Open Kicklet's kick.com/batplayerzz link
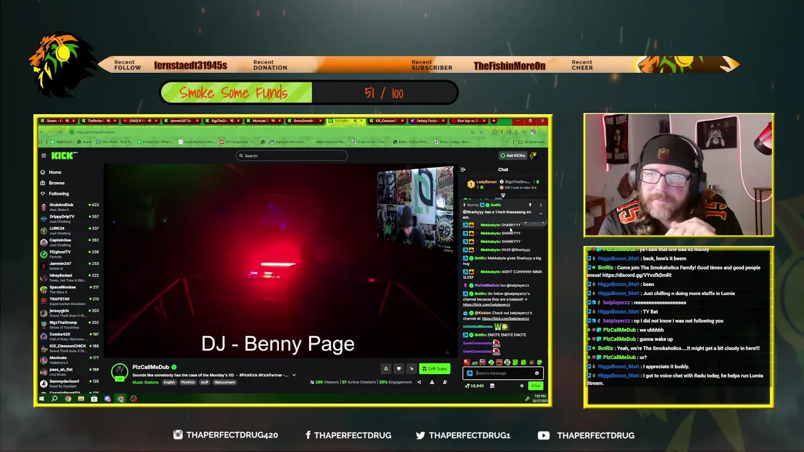The width and height of the screenshot is (804, 452). click(x=506, y=318)
